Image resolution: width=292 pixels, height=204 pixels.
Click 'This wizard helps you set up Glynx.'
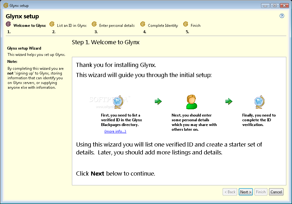pyautogui.click(x=36, y=55)
